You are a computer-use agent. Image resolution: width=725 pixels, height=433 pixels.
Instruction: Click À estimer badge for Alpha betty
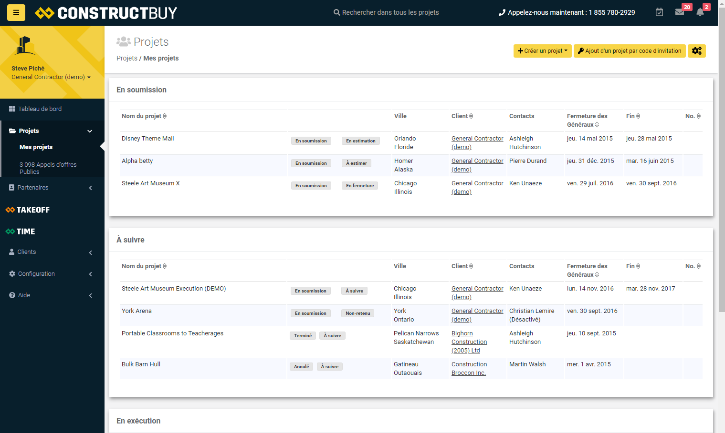(357, 163)
